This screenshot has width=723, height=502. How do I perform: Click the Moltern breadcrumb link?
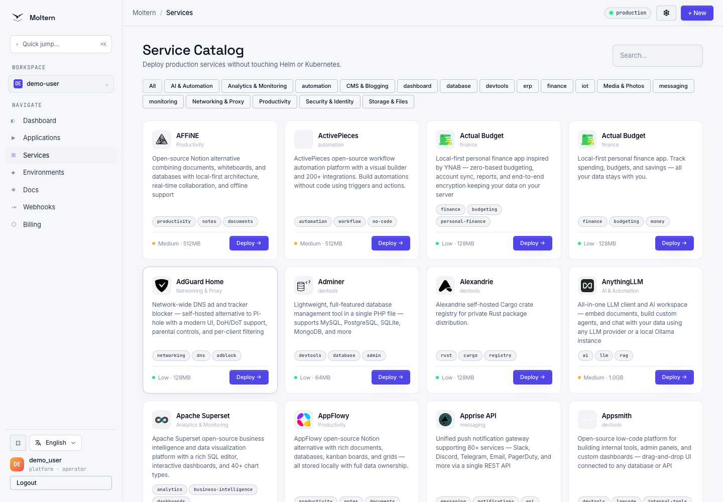pyautogui.click(x=144, y=13)
